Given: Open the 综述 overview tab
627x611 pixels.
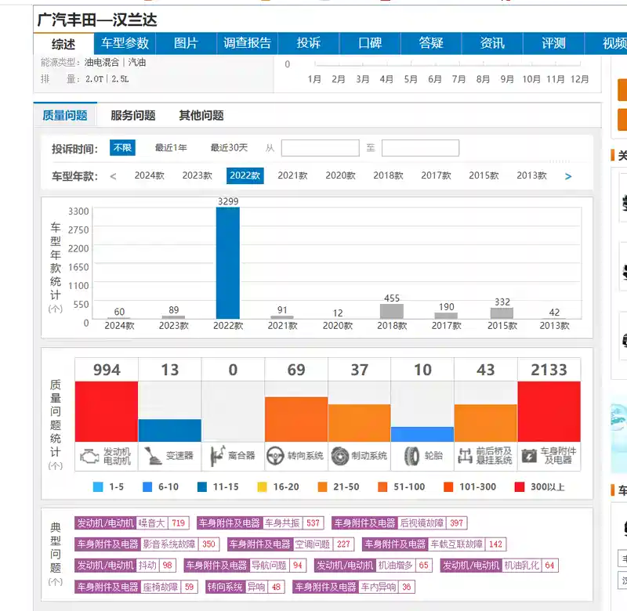Looking at the screenshot, I should (63, 44).
